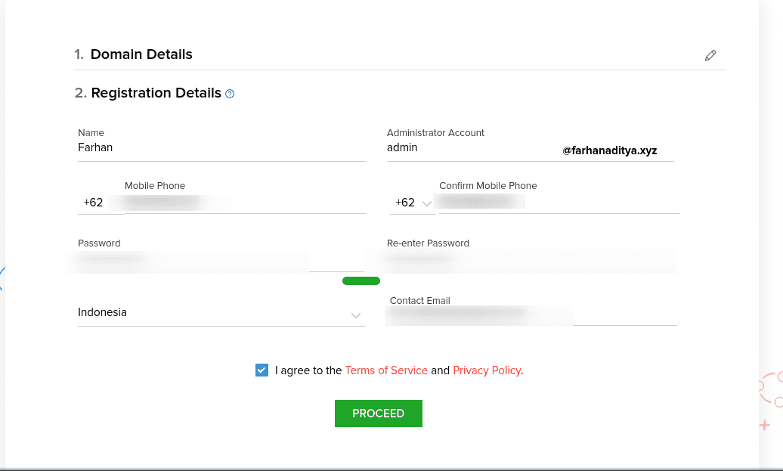Click the Registration Details section heading
The width and height of the screenshot is (783, 471).
point(156,93)
